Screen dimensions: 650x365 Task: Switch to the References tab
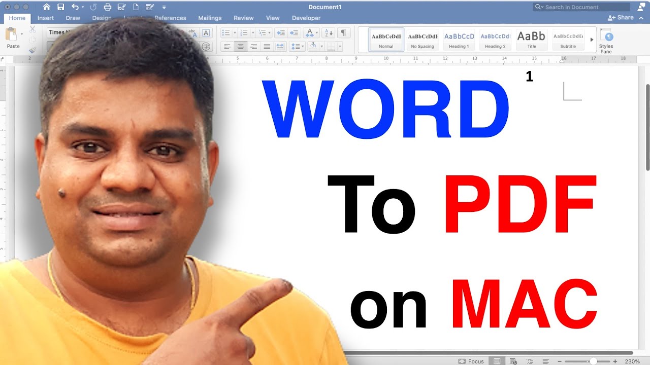(x=170, y=18)
